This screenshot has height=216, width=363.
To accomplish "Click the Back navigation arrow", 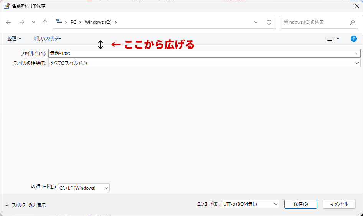I will (8, 22).
